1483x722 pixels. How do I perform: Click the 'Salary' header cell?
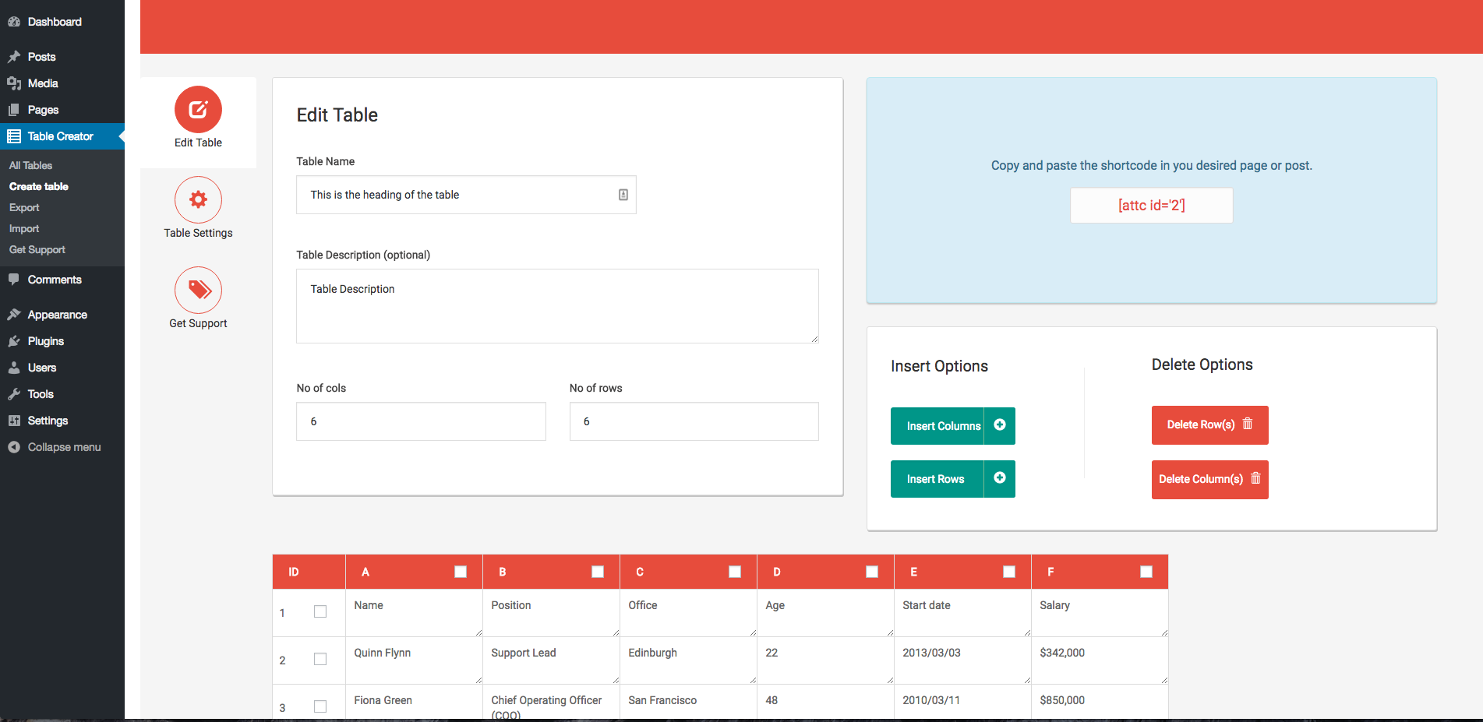tap(1100, 613)
